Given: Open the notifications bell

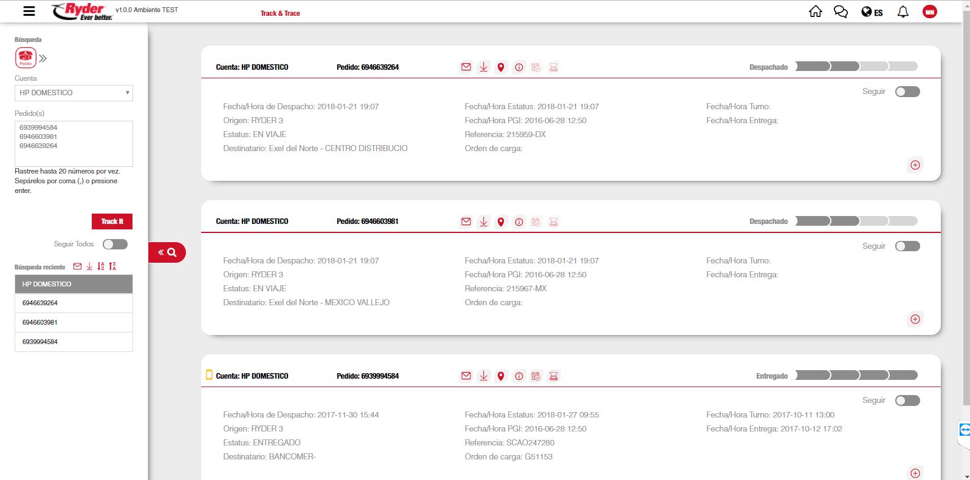Looking at the screenshot, I should pos(903,12).
